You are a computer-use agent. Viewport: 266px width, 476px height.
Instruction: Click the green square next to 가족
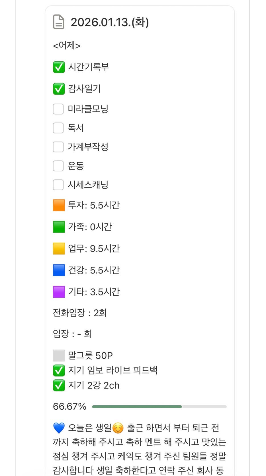pos(59,227)
